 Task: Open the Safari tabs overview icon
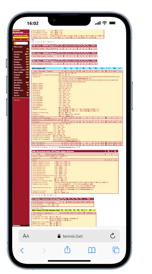(x=116, y=250)
